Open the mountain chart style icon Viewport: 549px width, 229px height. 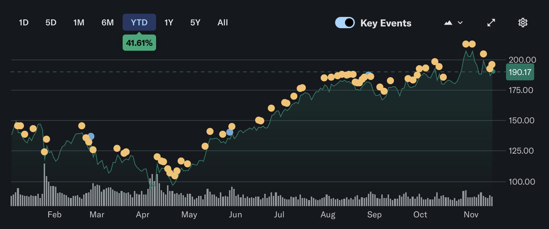point(448,22)
